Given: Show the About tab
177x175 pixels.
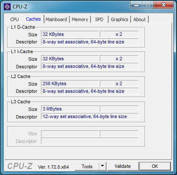Looking at the screenshot, I should pos(139,19).
